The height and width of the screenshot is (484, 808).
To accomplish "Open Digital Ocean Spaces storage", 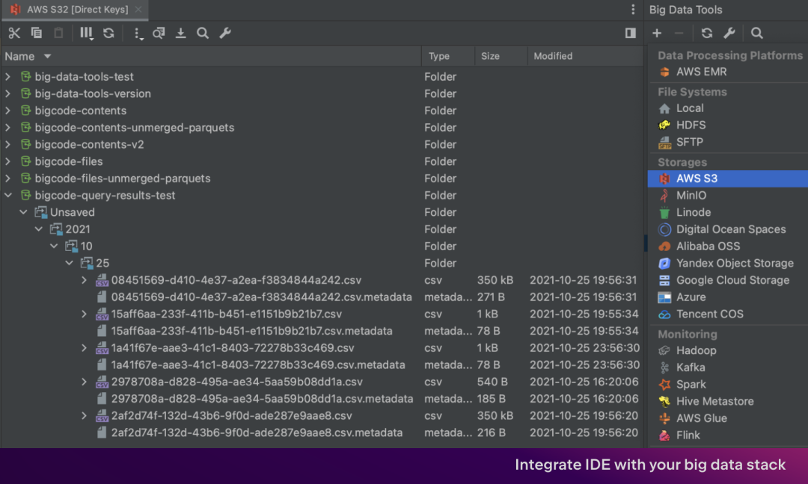I will click(x=728, y=229).
